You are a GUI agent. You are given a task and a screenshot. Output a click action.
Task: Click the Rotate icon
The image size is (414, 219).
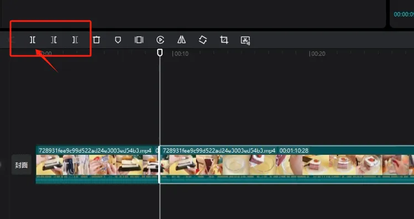pos(202,40)
